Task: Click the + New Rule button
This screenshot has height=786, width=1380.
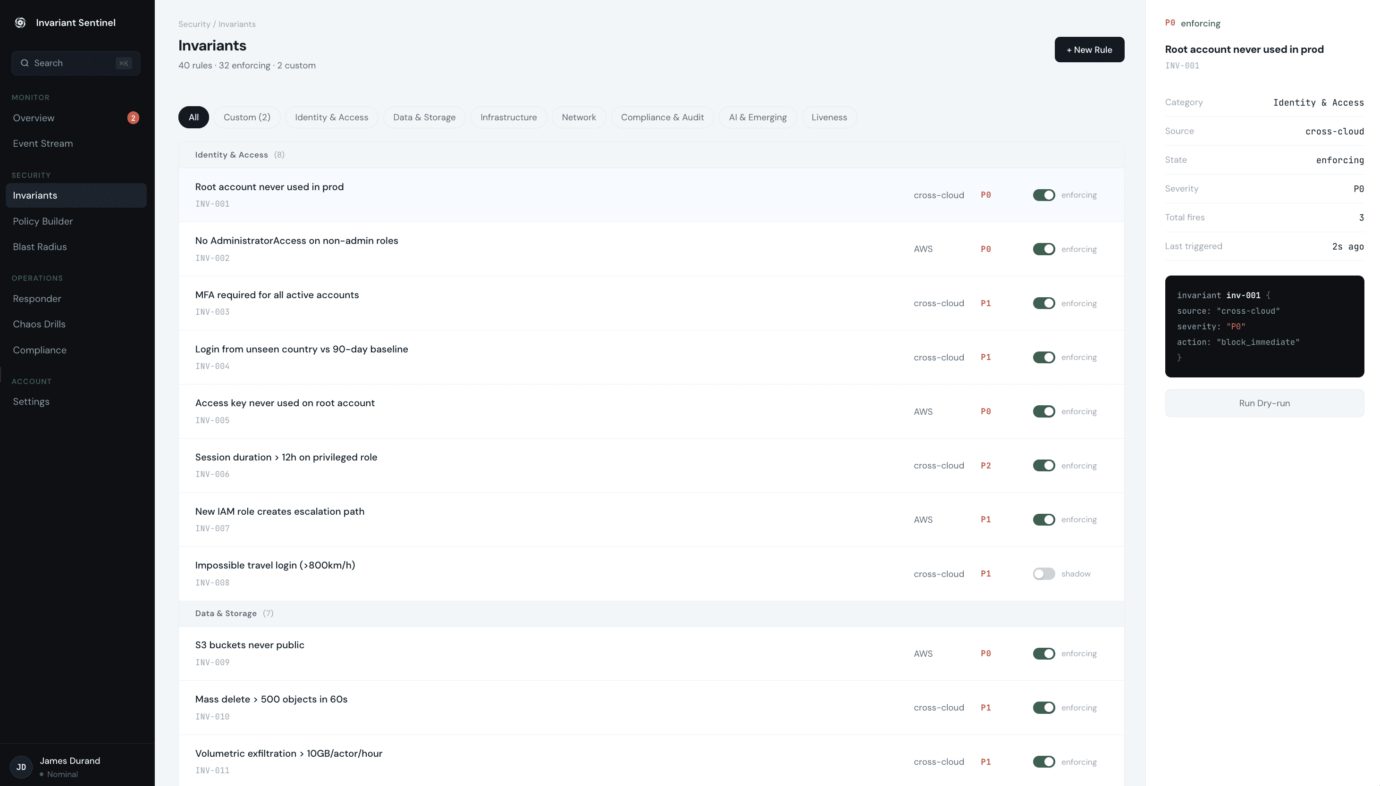Action: tap(1088, 50)
